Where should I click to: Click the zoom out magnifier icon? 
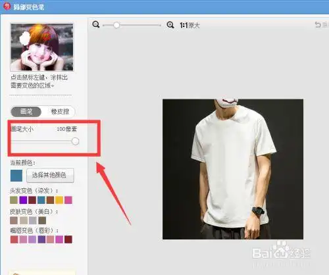point(96,24)
